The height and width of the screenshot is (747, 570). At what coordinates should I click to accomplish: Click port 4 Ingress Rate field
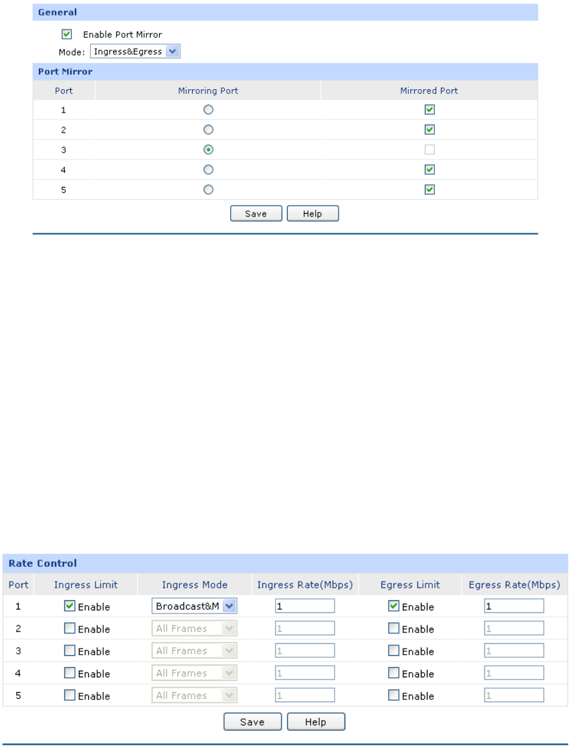click(x=305, y=673)
